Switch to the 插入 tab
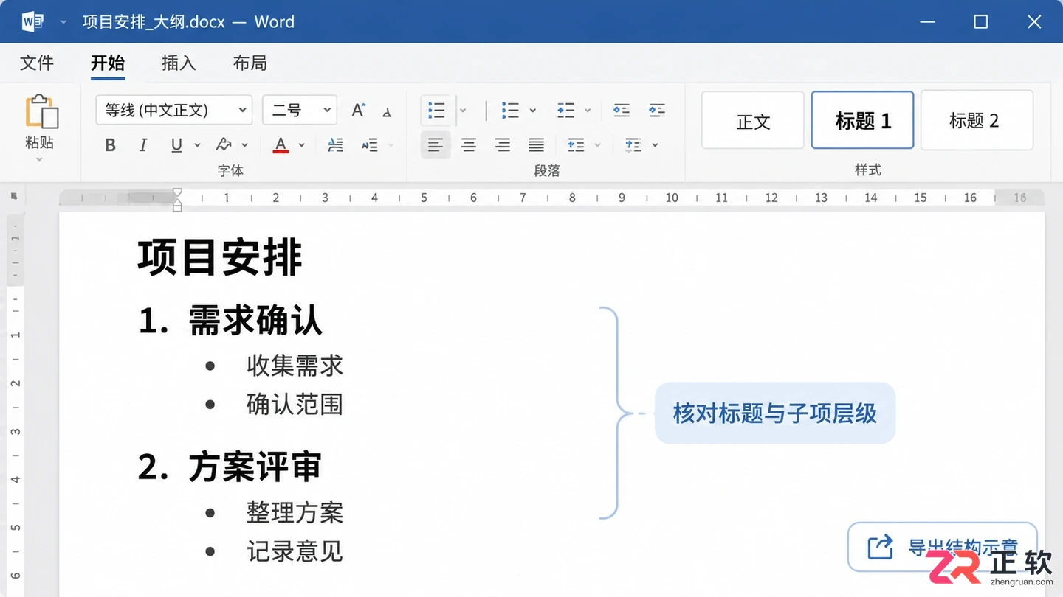This screenshot has width=1063, height=597. click(x=179, y=63)
